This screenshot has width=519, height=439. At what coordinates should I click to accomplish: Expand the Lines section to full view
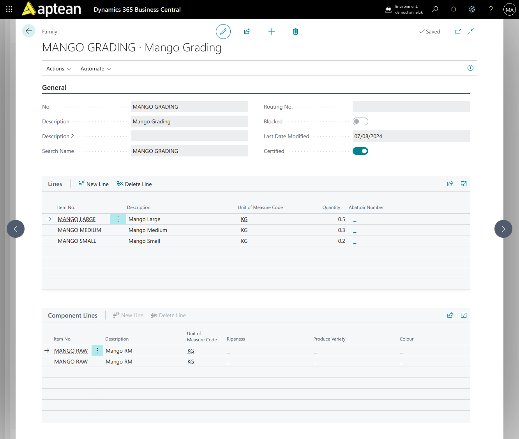(464, 184)
